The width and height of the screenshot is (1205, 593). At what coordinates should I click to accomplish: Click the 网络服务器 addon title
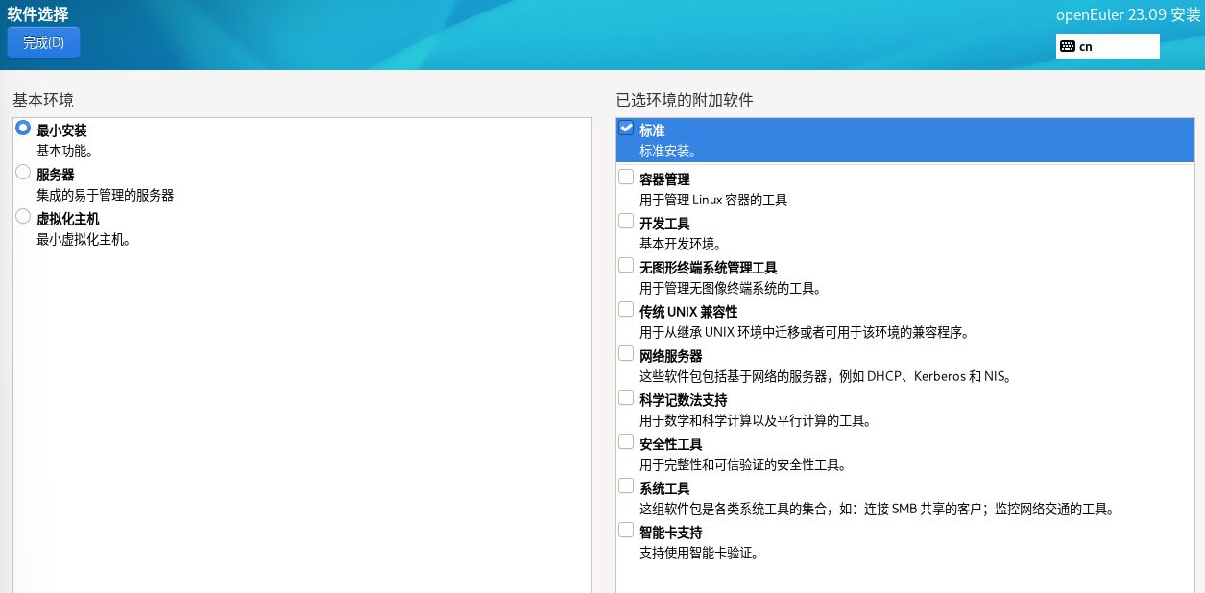(671, 356)
